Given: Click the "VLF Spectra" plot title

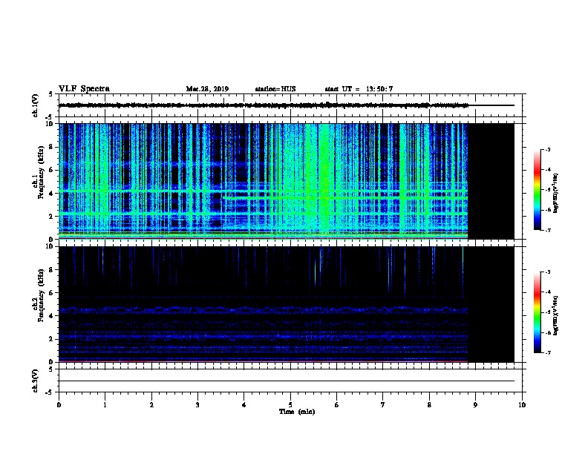Looking at the screenshot, I should 84,89.
